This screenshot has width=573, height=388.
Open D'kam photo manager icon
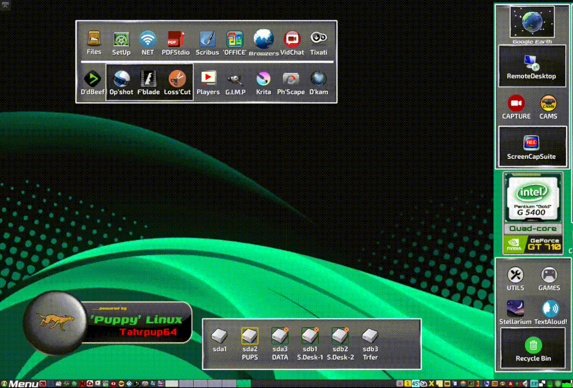point(319,79)
